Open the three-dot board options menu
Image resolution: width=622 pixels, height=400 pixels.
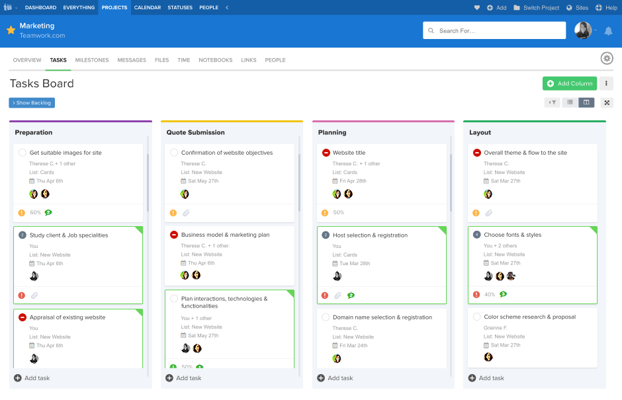click(x=607, y=83)
